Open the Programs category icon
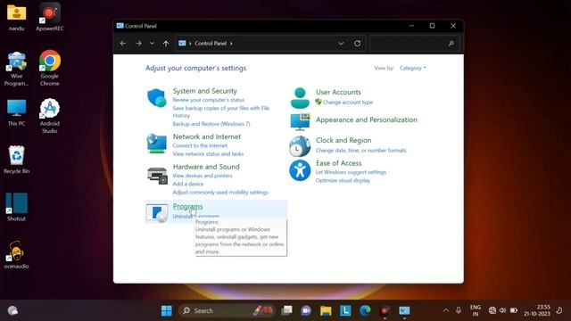The width and height of the screenshot is (571, 321). click(x=157, y=212)
